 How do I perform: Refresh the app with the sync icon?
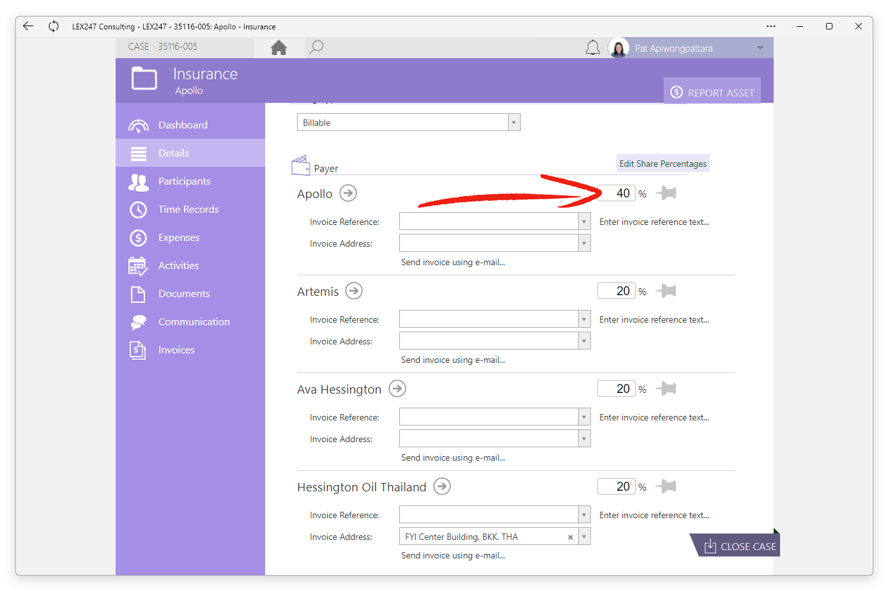pyautogui.click(x=54, y=26)
